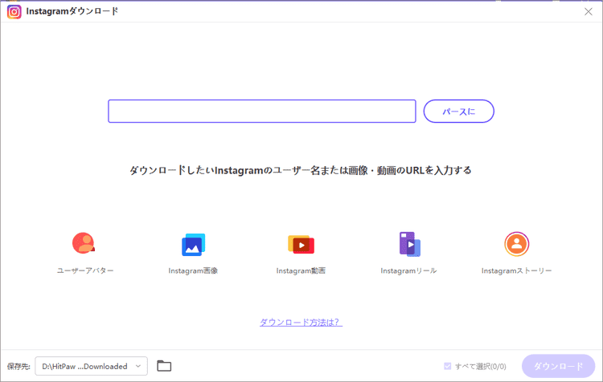
Task: Click the Instagram動画 label
Action: [301, 270]
